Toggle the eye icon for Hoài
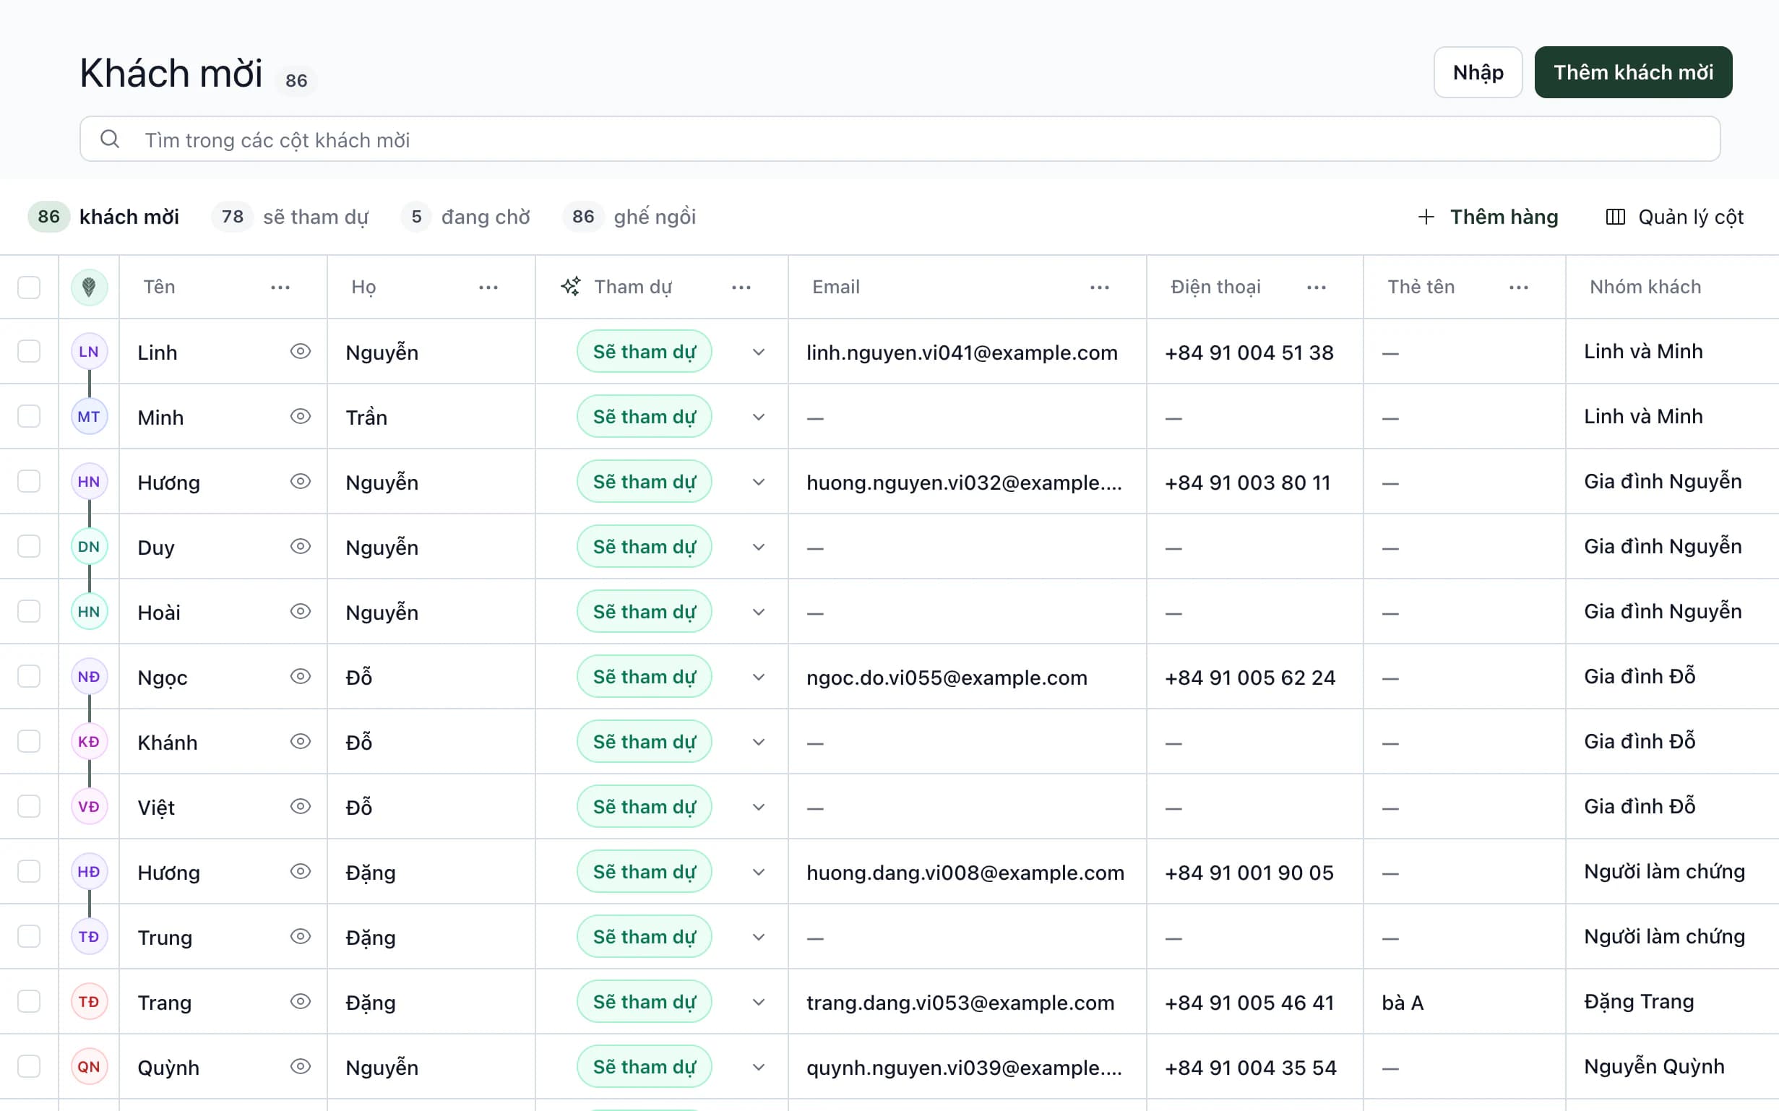The height and width of the screenshot is (1111, 1779). point(300,611)
